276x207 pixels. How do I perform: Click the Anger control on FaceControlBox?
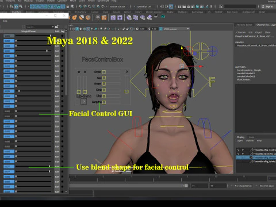104,83
